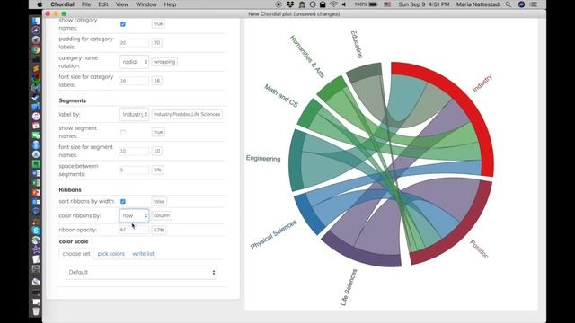Open Microsoft PowerPoint in the Dock
This screenshot has width=575, height=323.
36,192
